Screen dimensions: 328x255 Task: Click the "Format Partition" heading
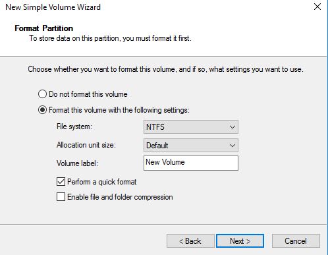click(44, 28)
